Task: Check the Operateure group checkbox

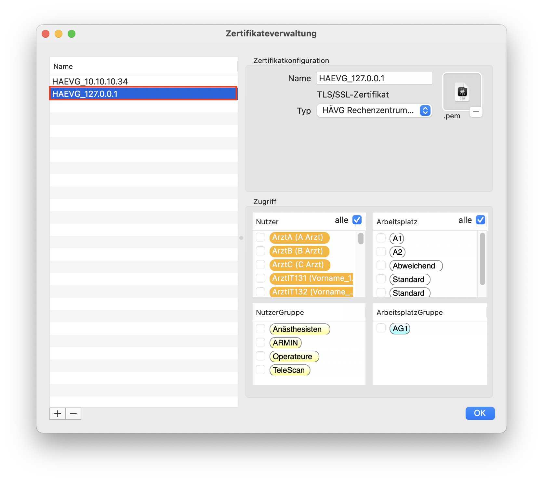Action: pyautogui.click(x=260, y=356)
